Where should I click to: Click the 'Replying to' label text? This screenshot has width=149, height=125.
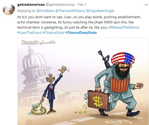[x=26, y=11]
